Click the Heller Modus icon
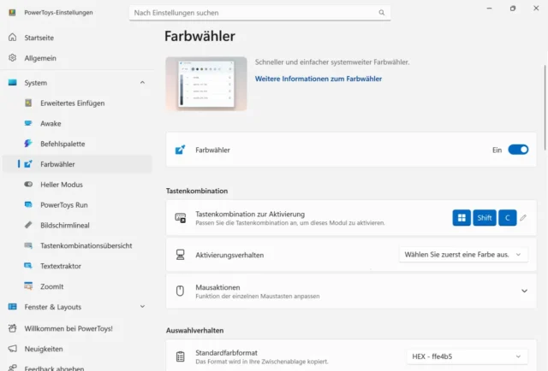Screen dimensions: 548x371 point(28,185)
